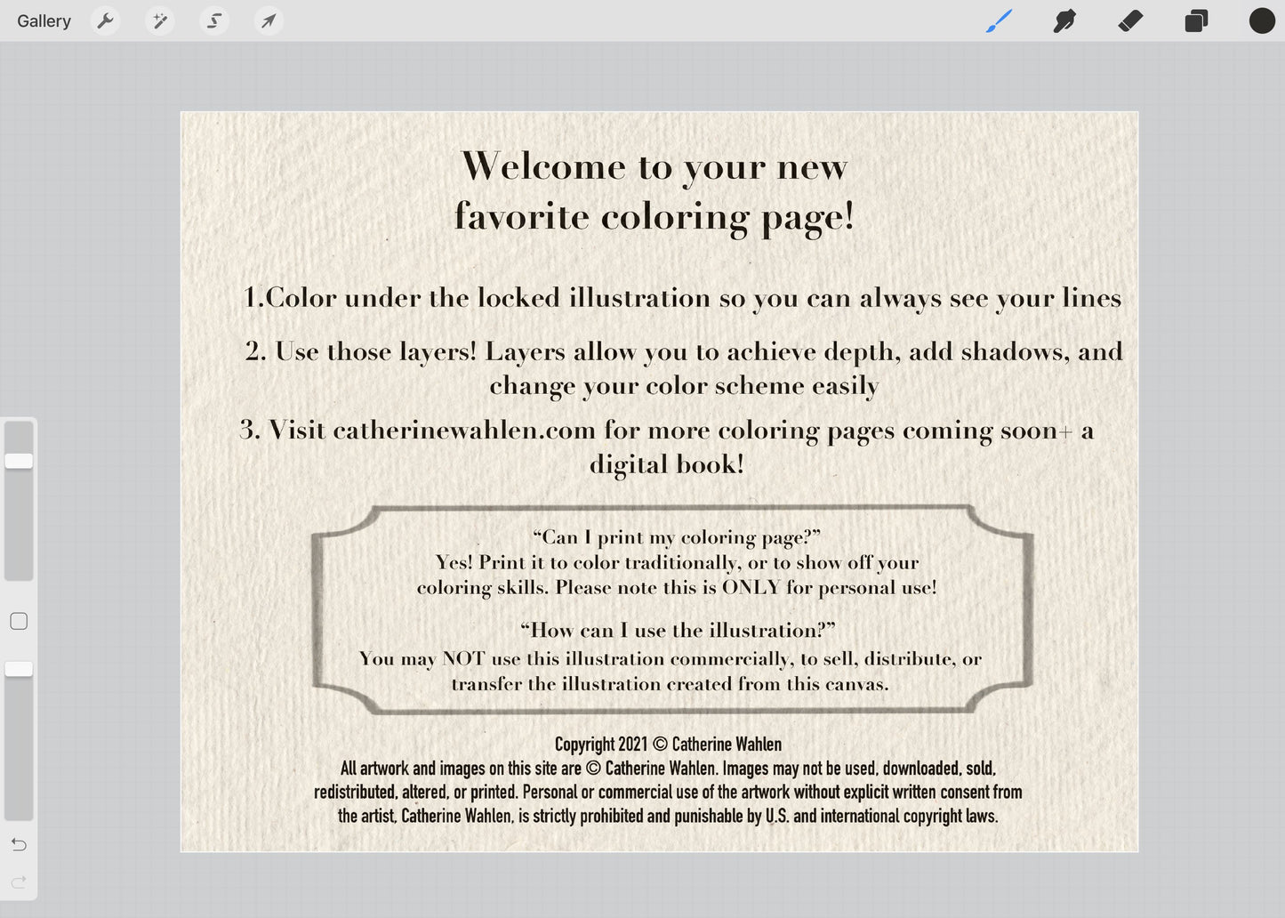This screenshot has height=918, width=1285.
Task: Open the Actions wrench menu
Action: [106, 20]
